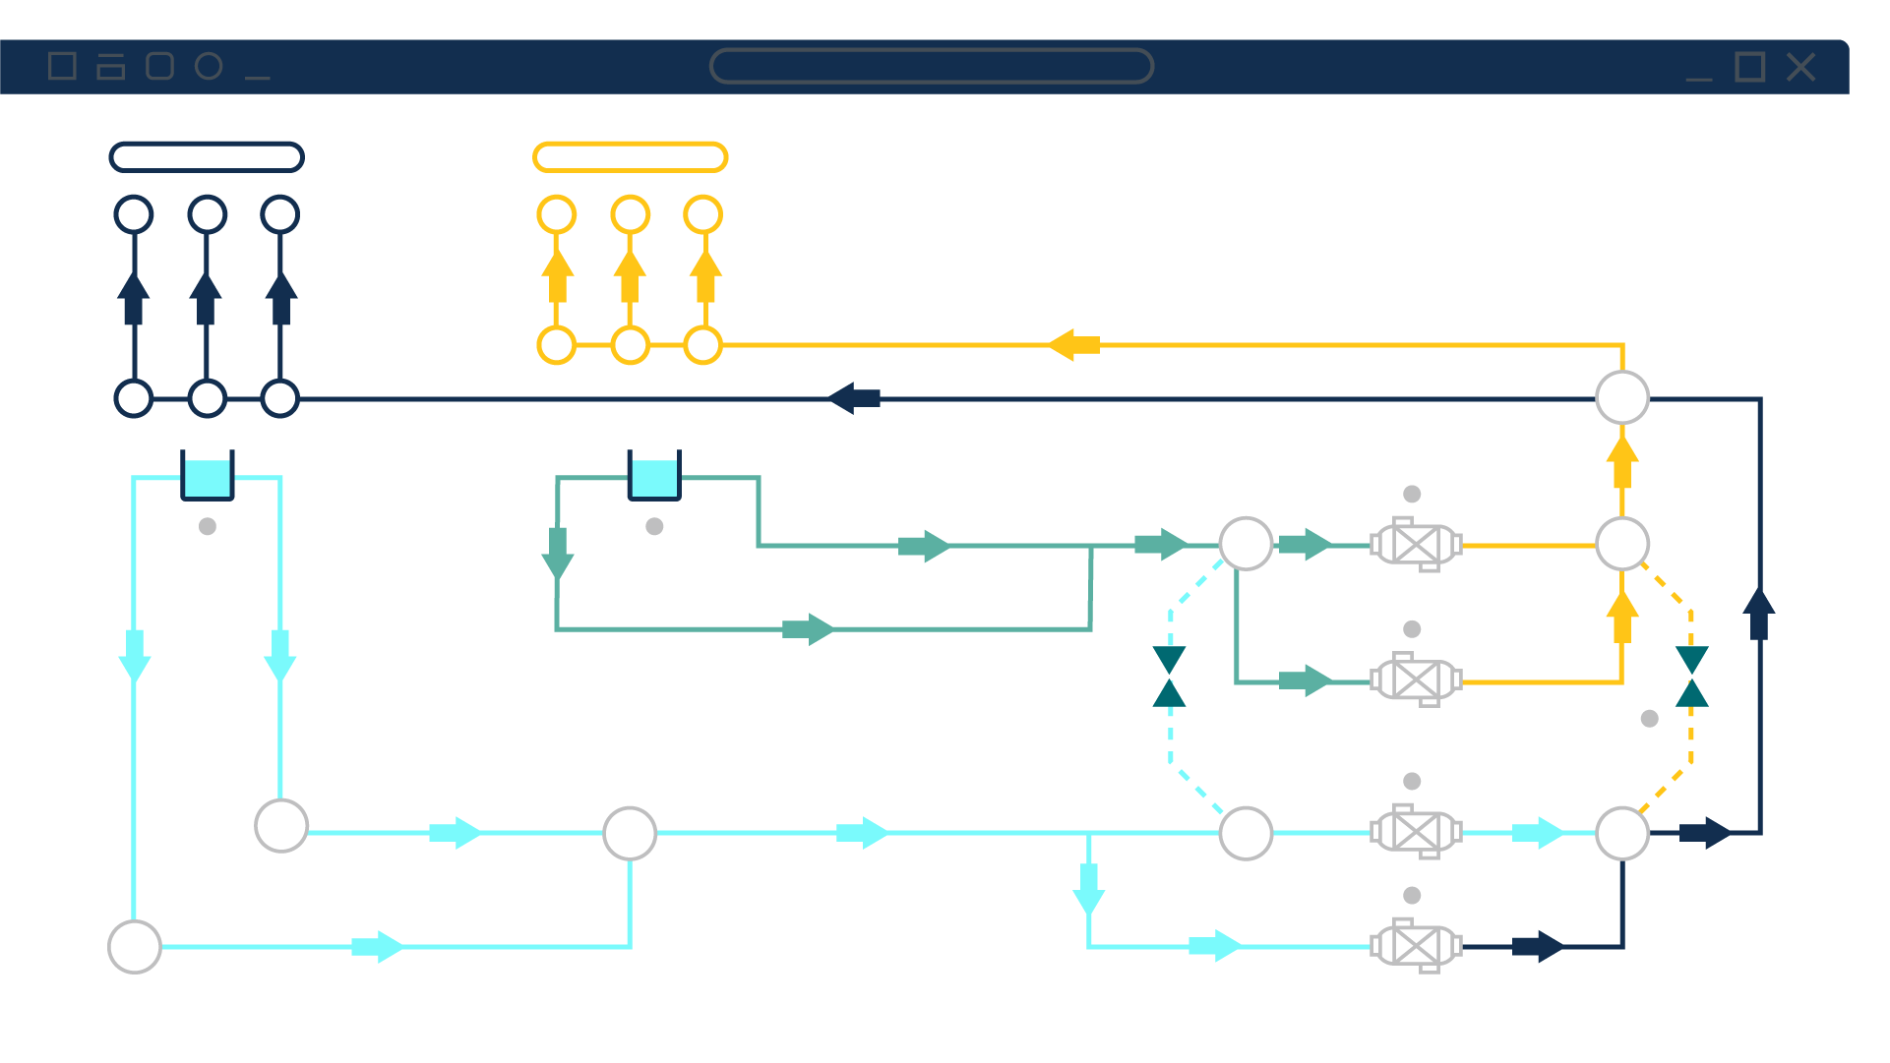Click the middle yellow output circle at top
The height and width of the screenshot is (1063, 1890).
630,214
